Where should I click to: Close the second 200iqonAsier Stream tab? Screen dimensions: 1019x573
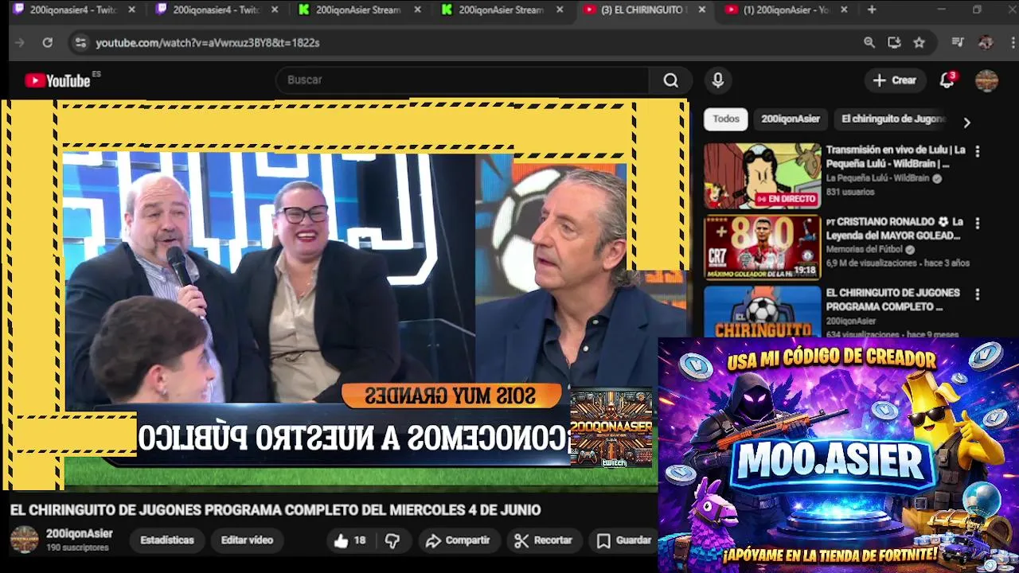(560, 10)
